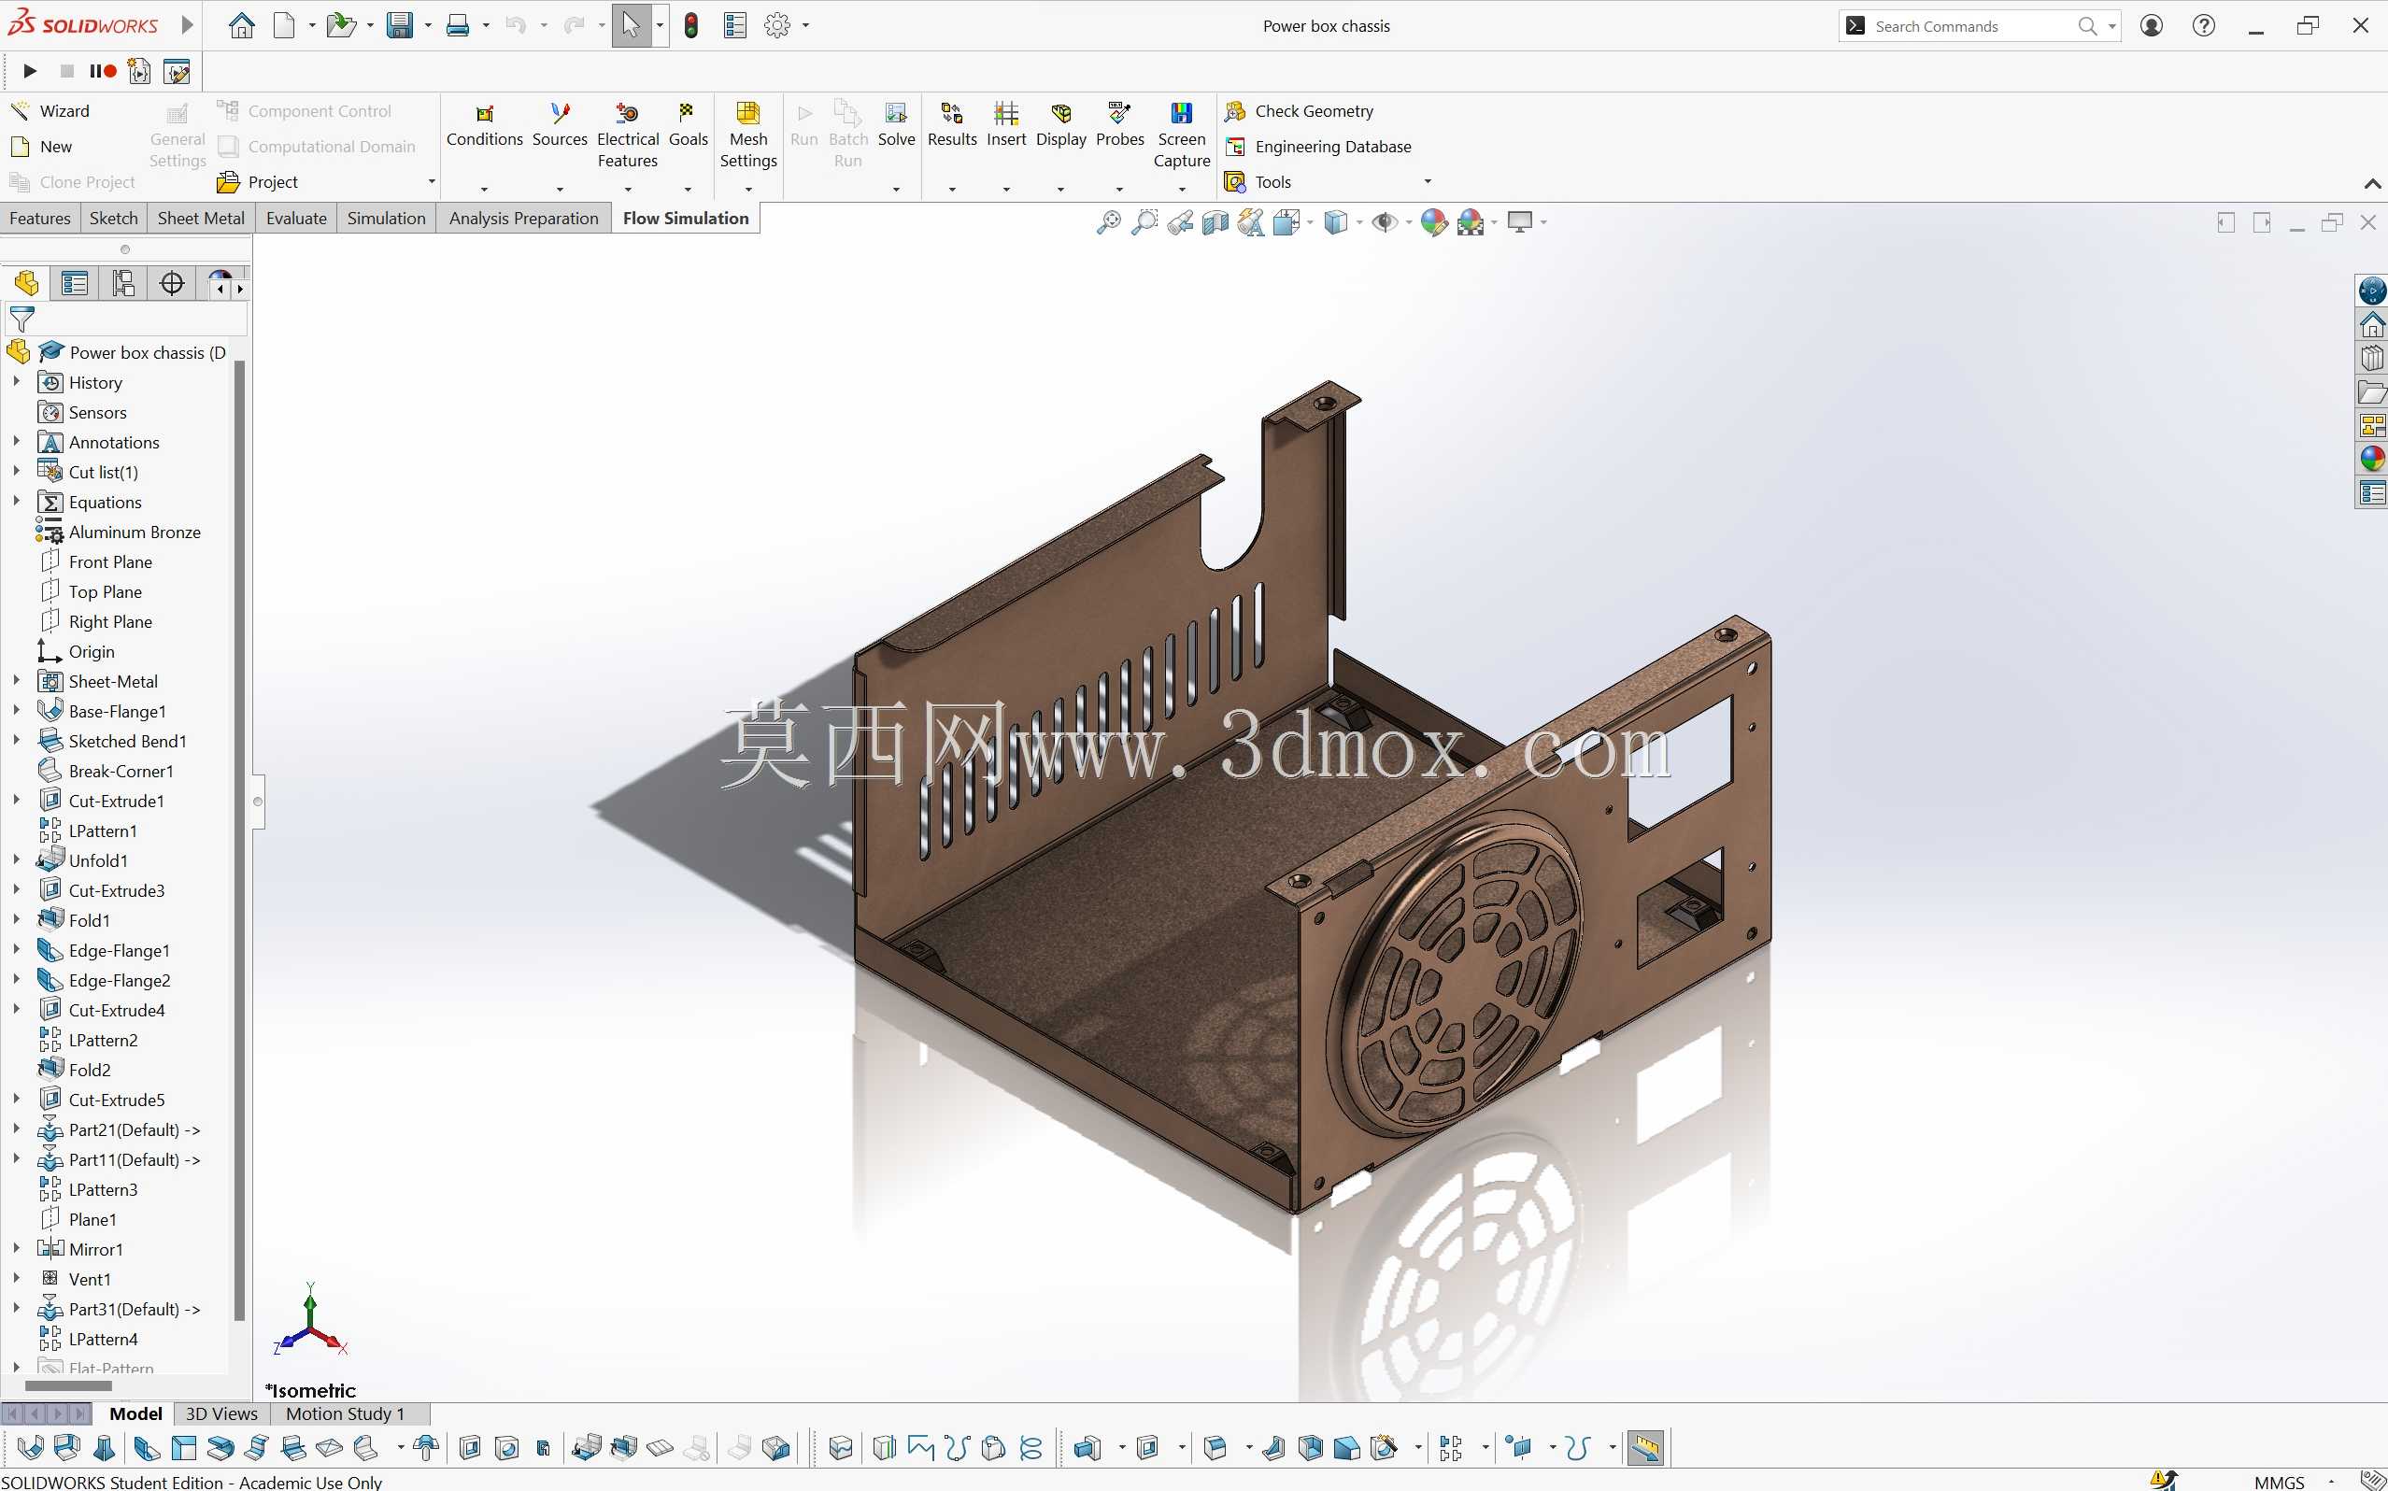Click the Edit Appearance icon

point(1433,223)
